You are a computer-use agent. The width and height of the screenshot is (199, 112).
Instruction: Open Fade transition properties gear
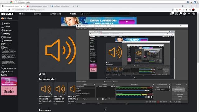pos(169,87)
